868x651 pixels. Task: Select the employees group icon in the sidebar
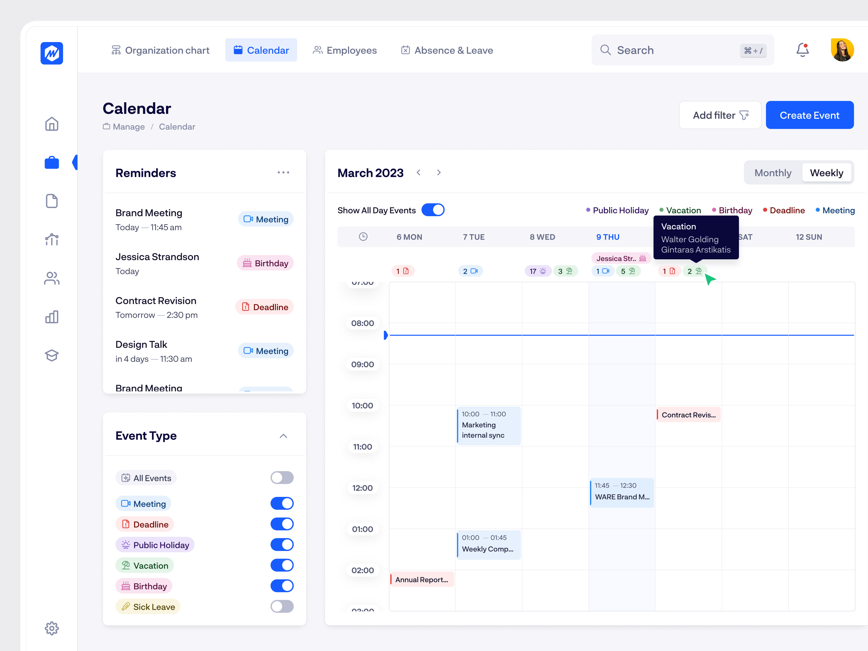(x=52, y=278)
